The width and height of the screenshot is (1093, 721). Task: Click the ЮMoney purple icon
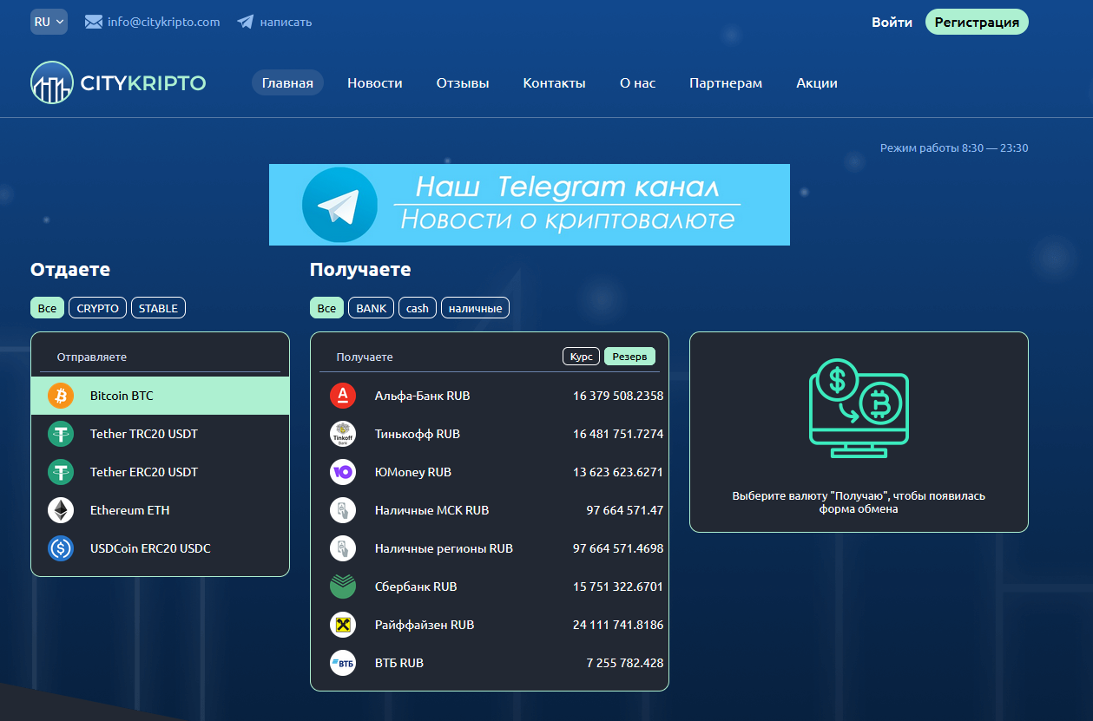pyautogui.click(x=342, y=471)
